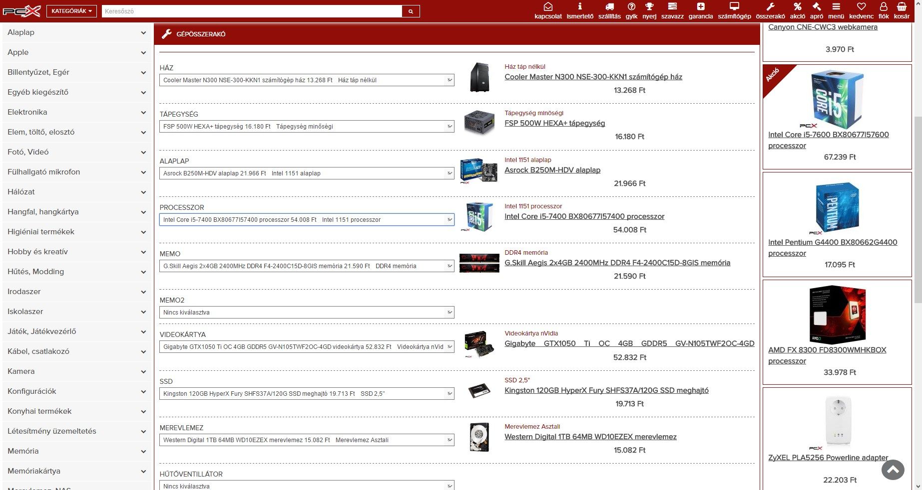Screen dimensions: 922x490
Task: Click the Kingston SSD thumbnail
Action: 479,391
